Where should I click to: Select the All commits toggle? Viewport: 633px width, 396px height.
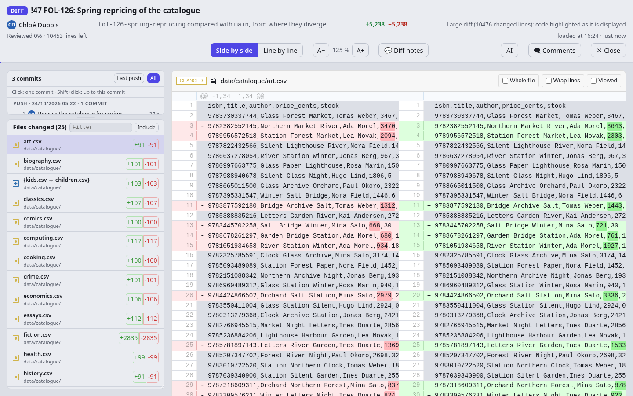(153, 78)
